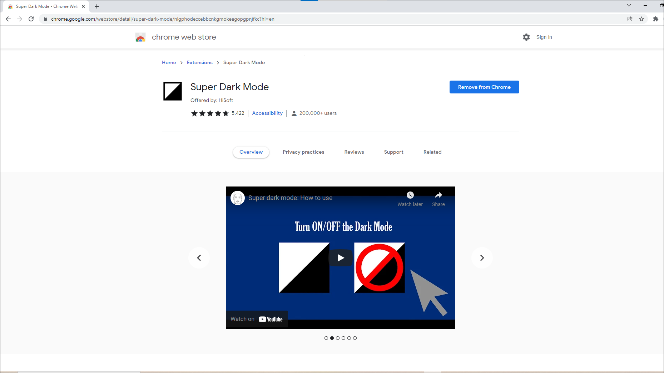Go to Extensions breadcrumb
The height and width of the screenshot is (373, 664).
click(200, 62)
